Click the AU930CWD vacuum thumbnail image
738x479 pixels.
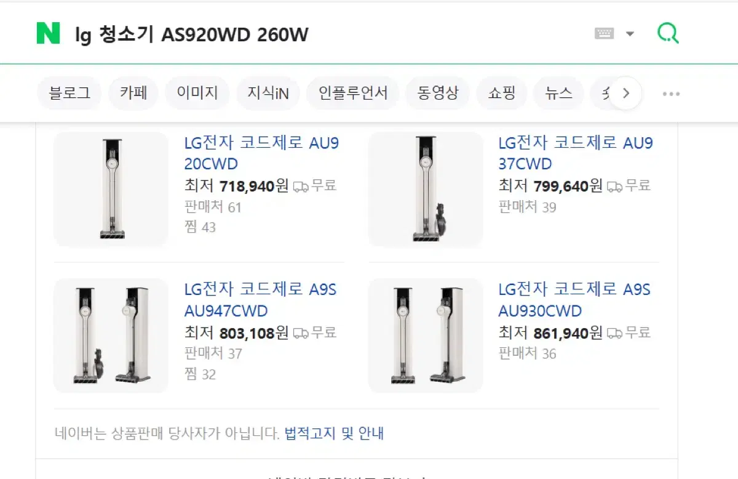click(x=426, y=336)
